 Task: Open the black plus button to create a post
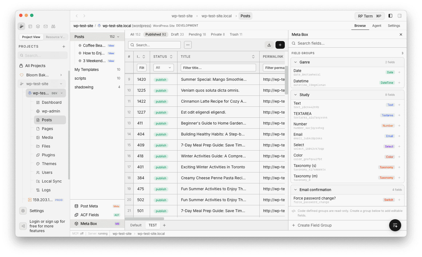tap(280, 45)
